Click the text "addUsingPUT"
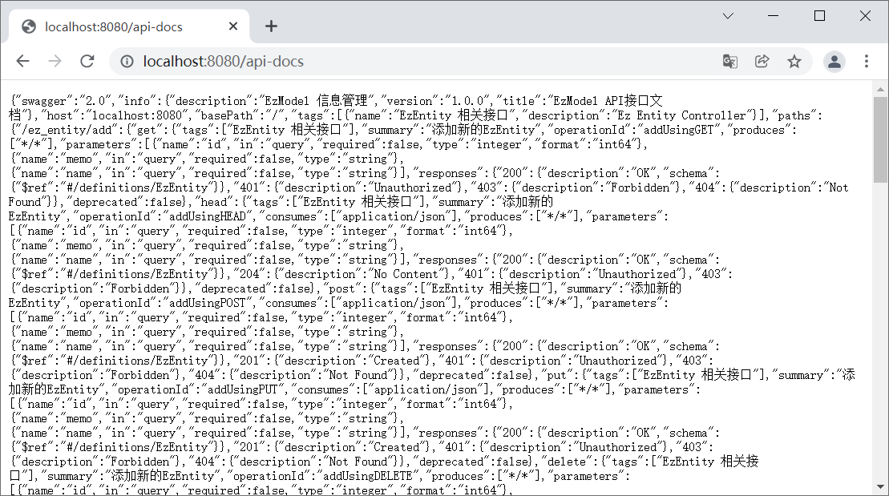The height and width of the screenshot is (496, 889). coord(242,390)
